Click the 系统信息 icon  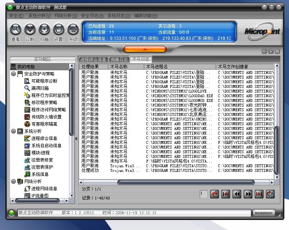[27, 174]
